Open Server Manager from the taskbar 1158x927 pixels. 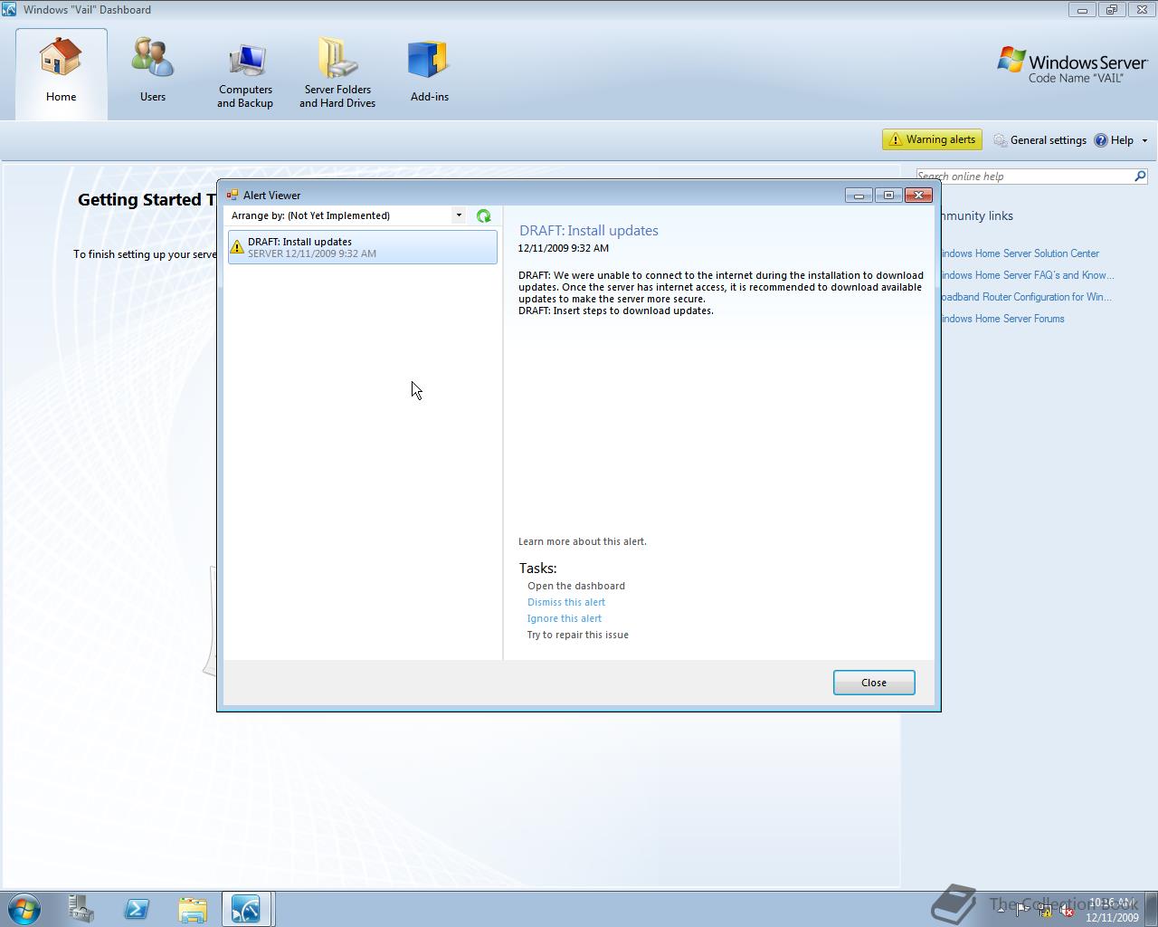point(81,909)
